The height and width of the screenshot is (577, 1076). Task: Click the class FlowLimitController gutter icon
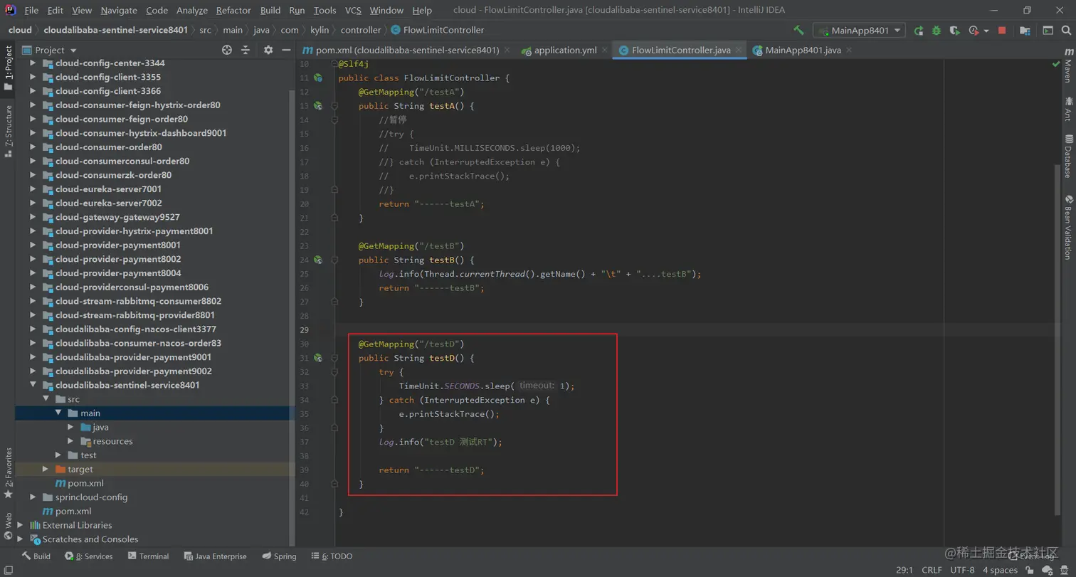pos(318,78)
